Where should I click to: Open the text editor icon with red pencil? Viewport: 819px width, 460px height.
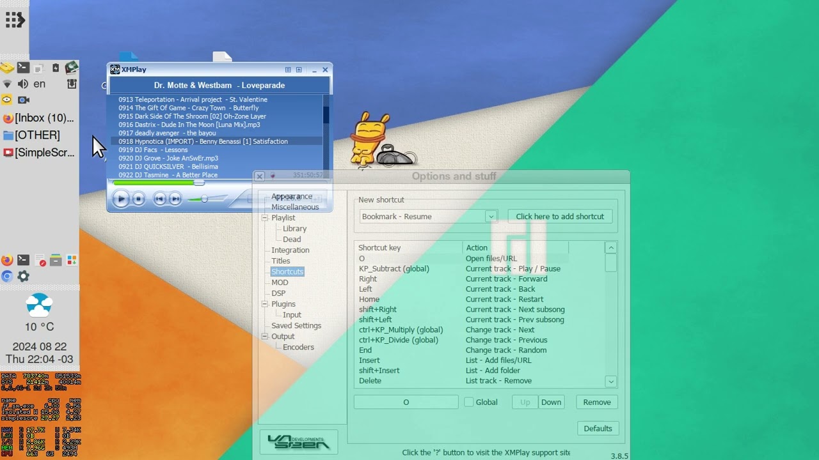pyautogui.click(x=40, y=261)
